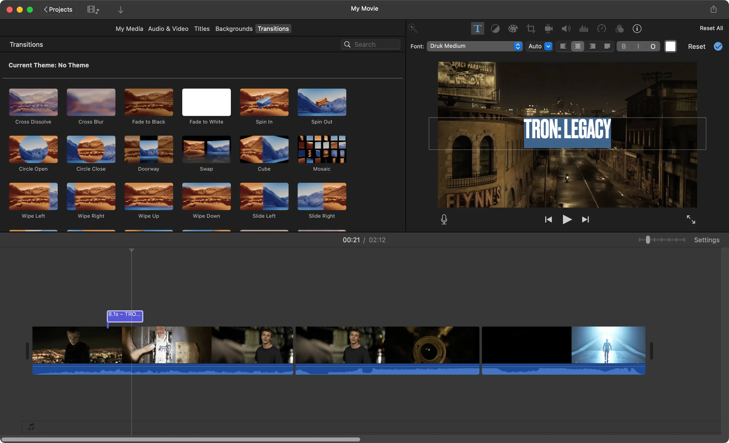Click the Reset All button
729x443 pixels.
click(711, 28)
